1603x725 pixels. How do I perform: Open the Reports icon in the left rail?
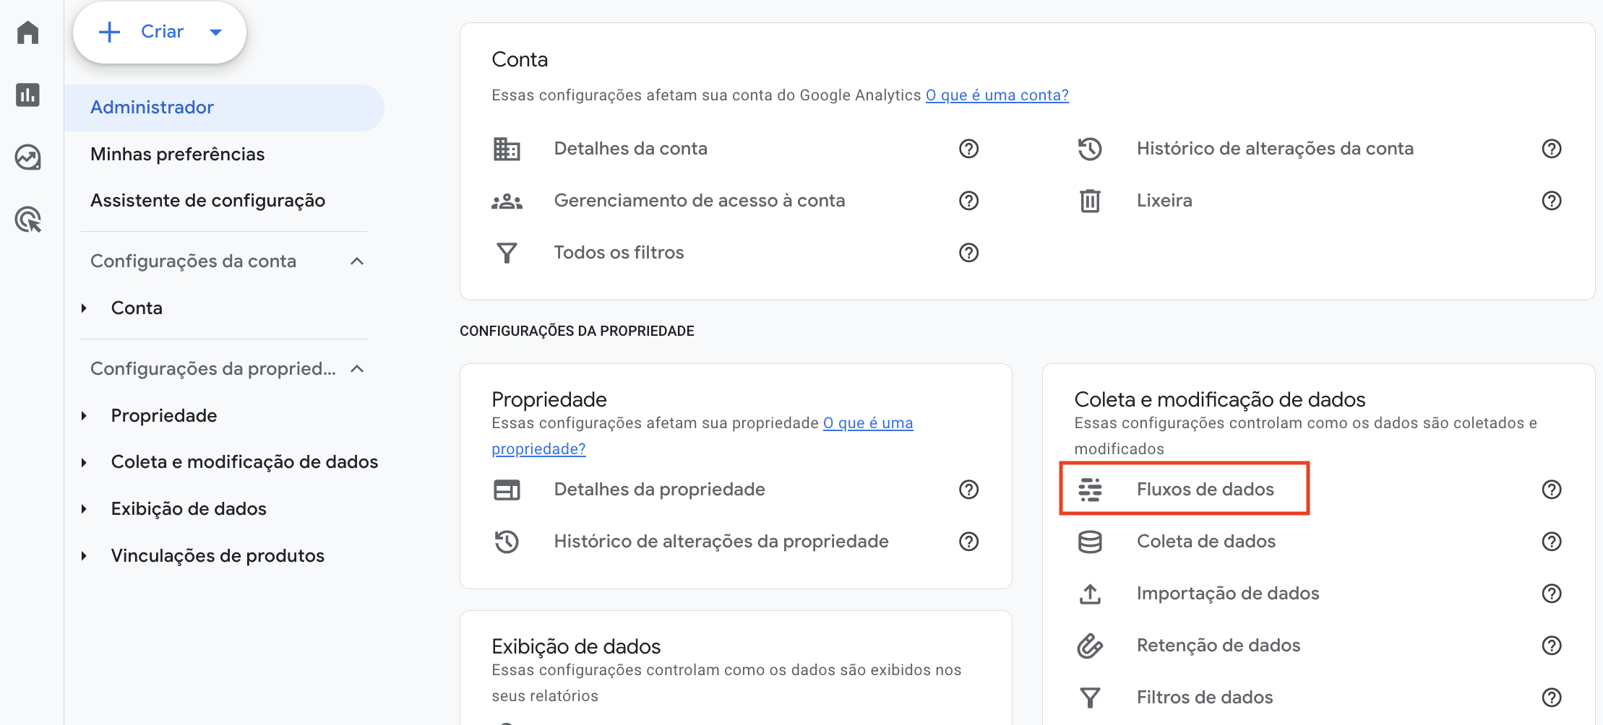27,95
